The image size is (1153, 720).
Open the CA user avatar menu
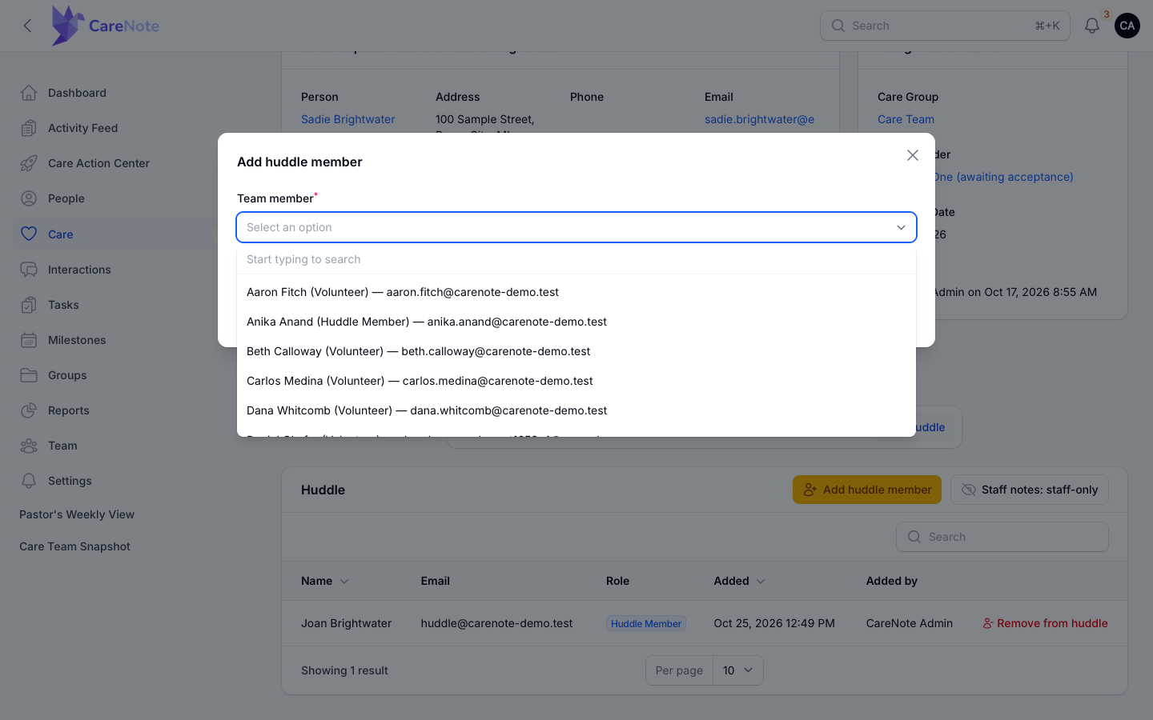click(1127, 26)
